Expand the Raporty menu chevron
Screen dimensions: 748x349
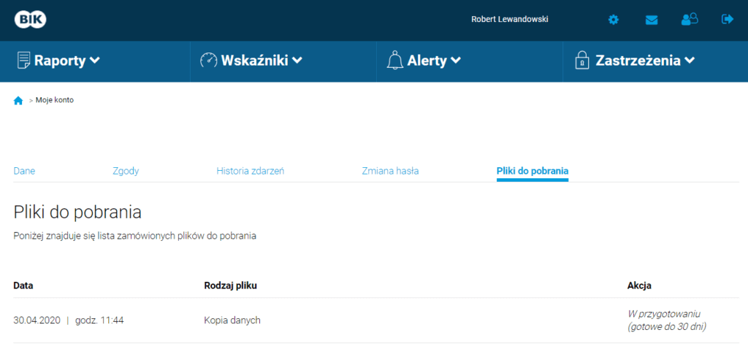(x=94, y=61)
